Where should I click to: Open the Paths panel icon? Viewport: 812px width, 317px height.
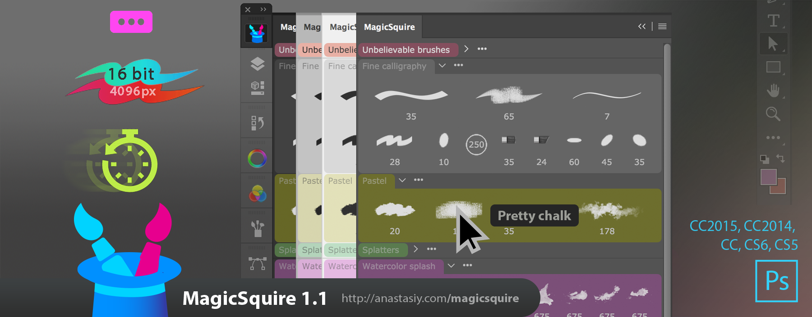pyautogui.click(x=257, y=264)
